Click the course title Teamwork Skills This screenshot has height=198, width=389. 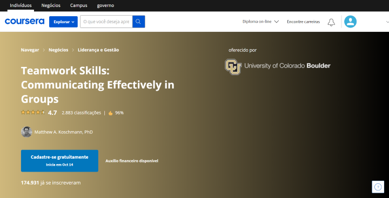point(97,85)
